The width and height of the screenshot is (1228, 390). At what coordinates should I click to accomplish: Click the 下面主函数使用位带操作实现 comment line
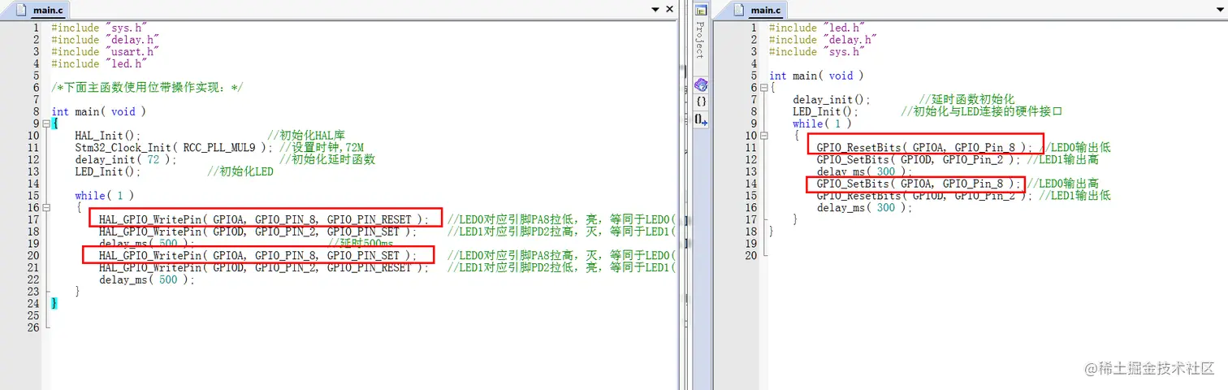point(147,88)
